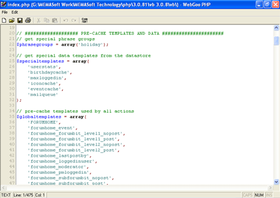Undo the last edit with undo arrow
Screen dimensions: 280x198
[x=66, y=20]
